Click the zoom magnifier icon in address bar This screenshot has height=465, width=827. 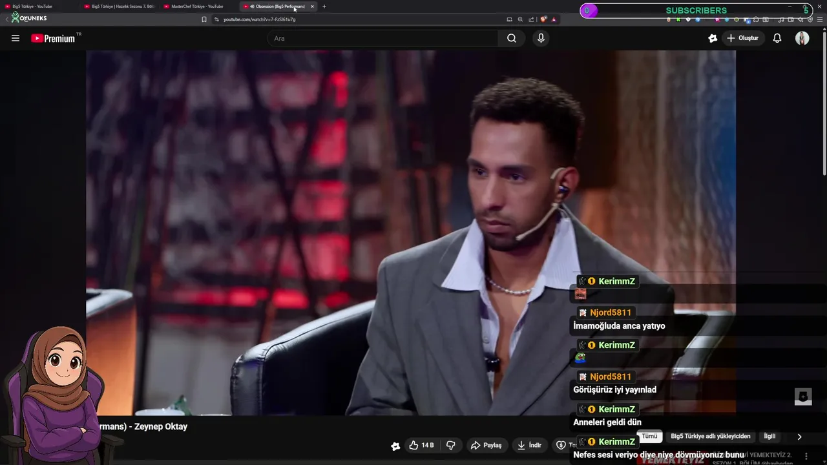[x=520, y=19]
